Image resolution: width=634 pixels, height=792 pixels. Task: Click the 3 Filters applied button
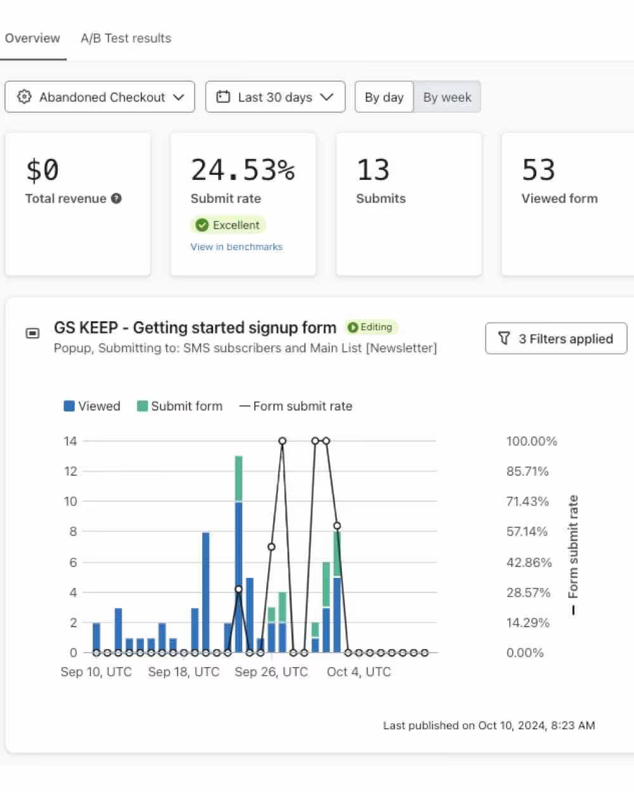pyautogui.click(x=556, y=338)
